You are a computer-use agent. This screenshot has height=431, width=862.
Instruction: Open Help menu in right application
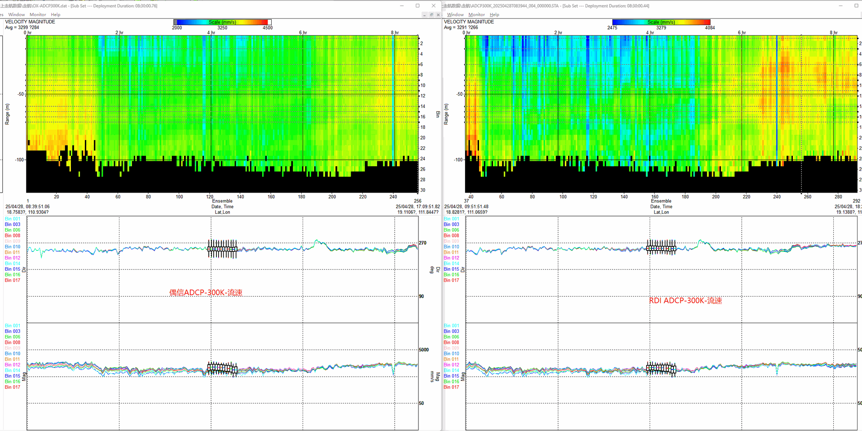[x=494, y=15]
